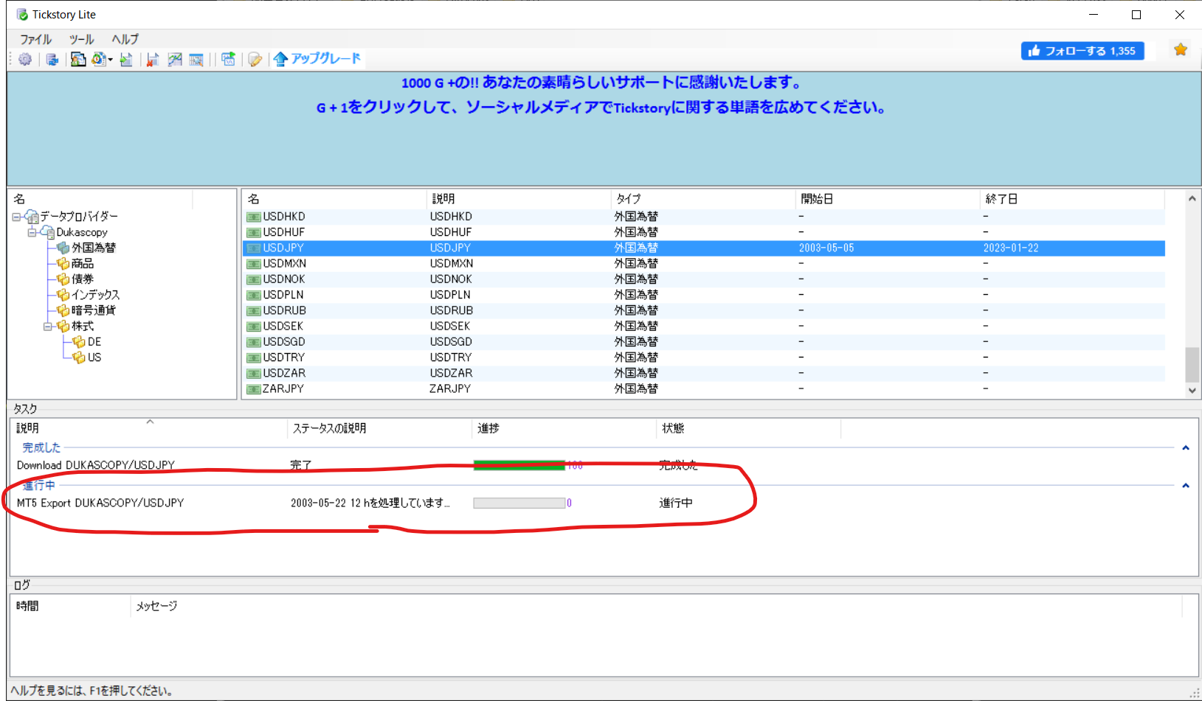Click the table with magnifier toolbar icon
Viewport: 1202px width, 701px height.
(196, 59)
